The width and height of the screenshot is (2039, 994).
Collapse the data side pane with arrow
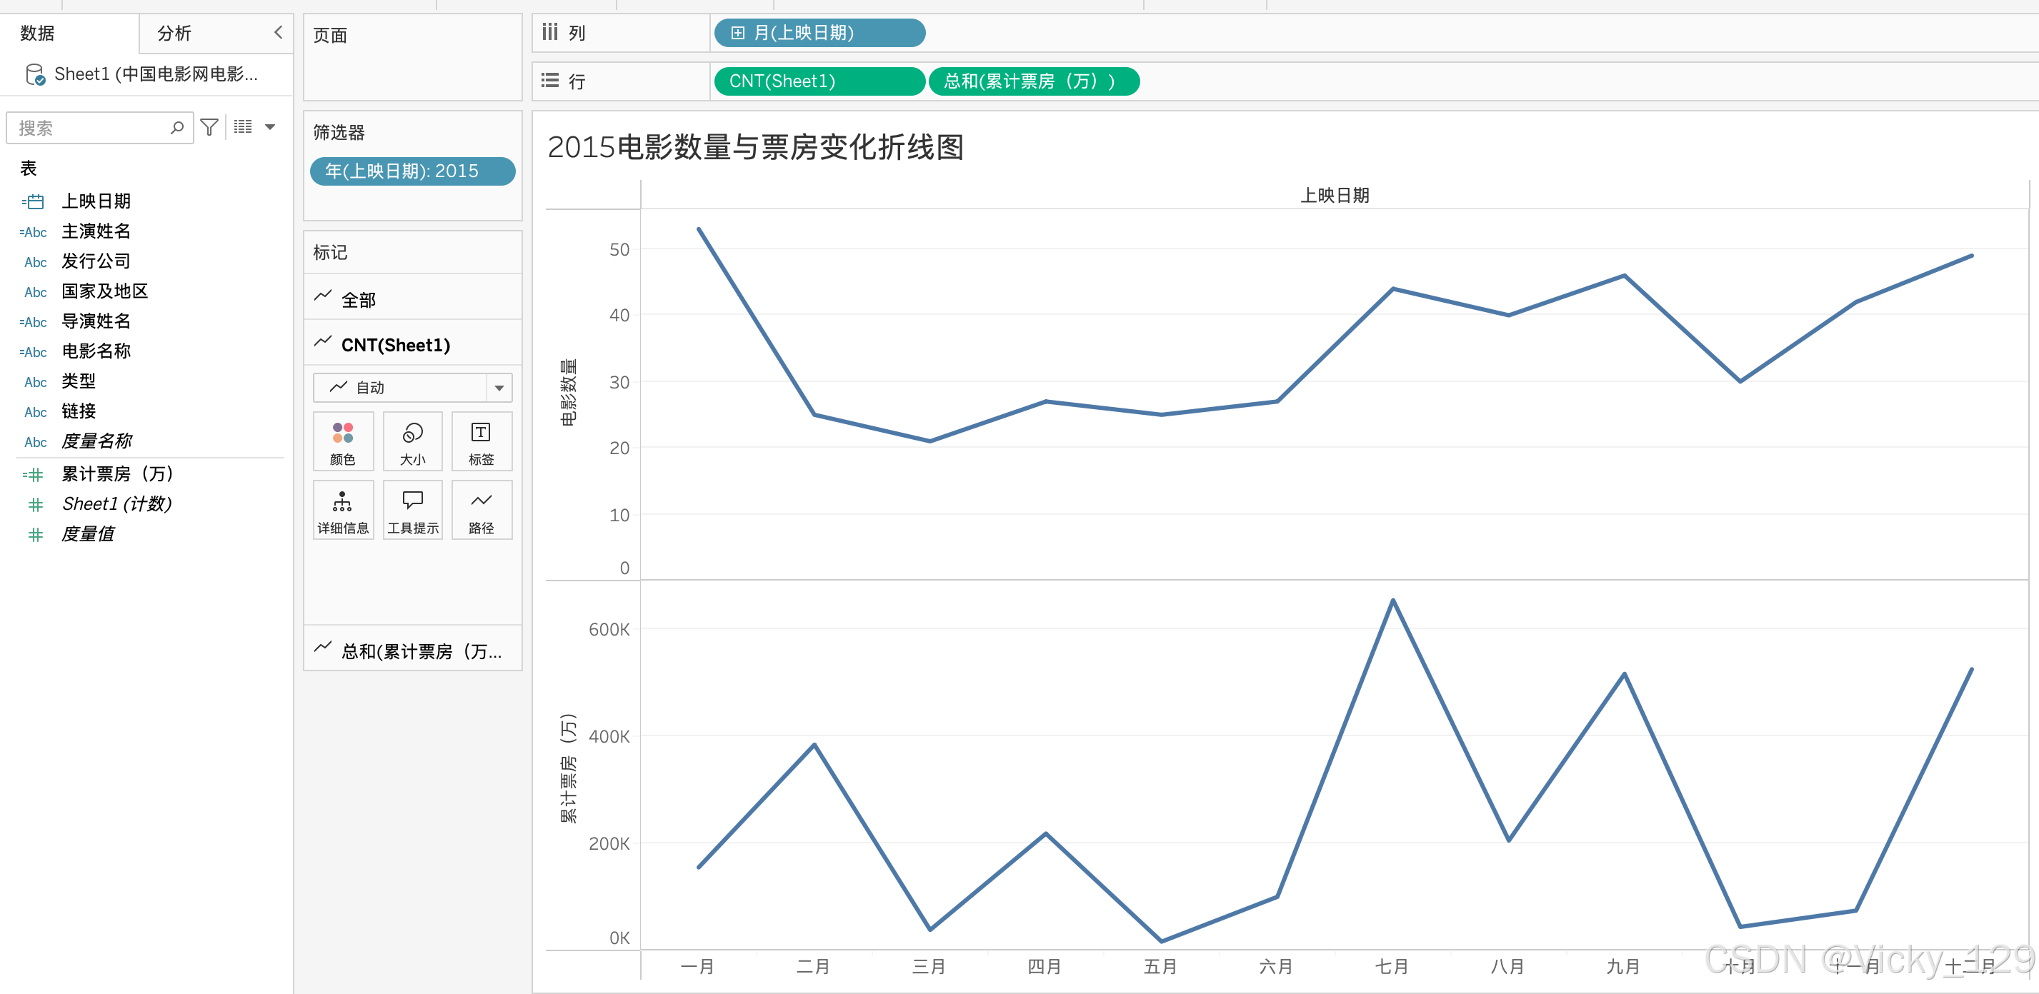pyautogui.click(x=278, y=32)
